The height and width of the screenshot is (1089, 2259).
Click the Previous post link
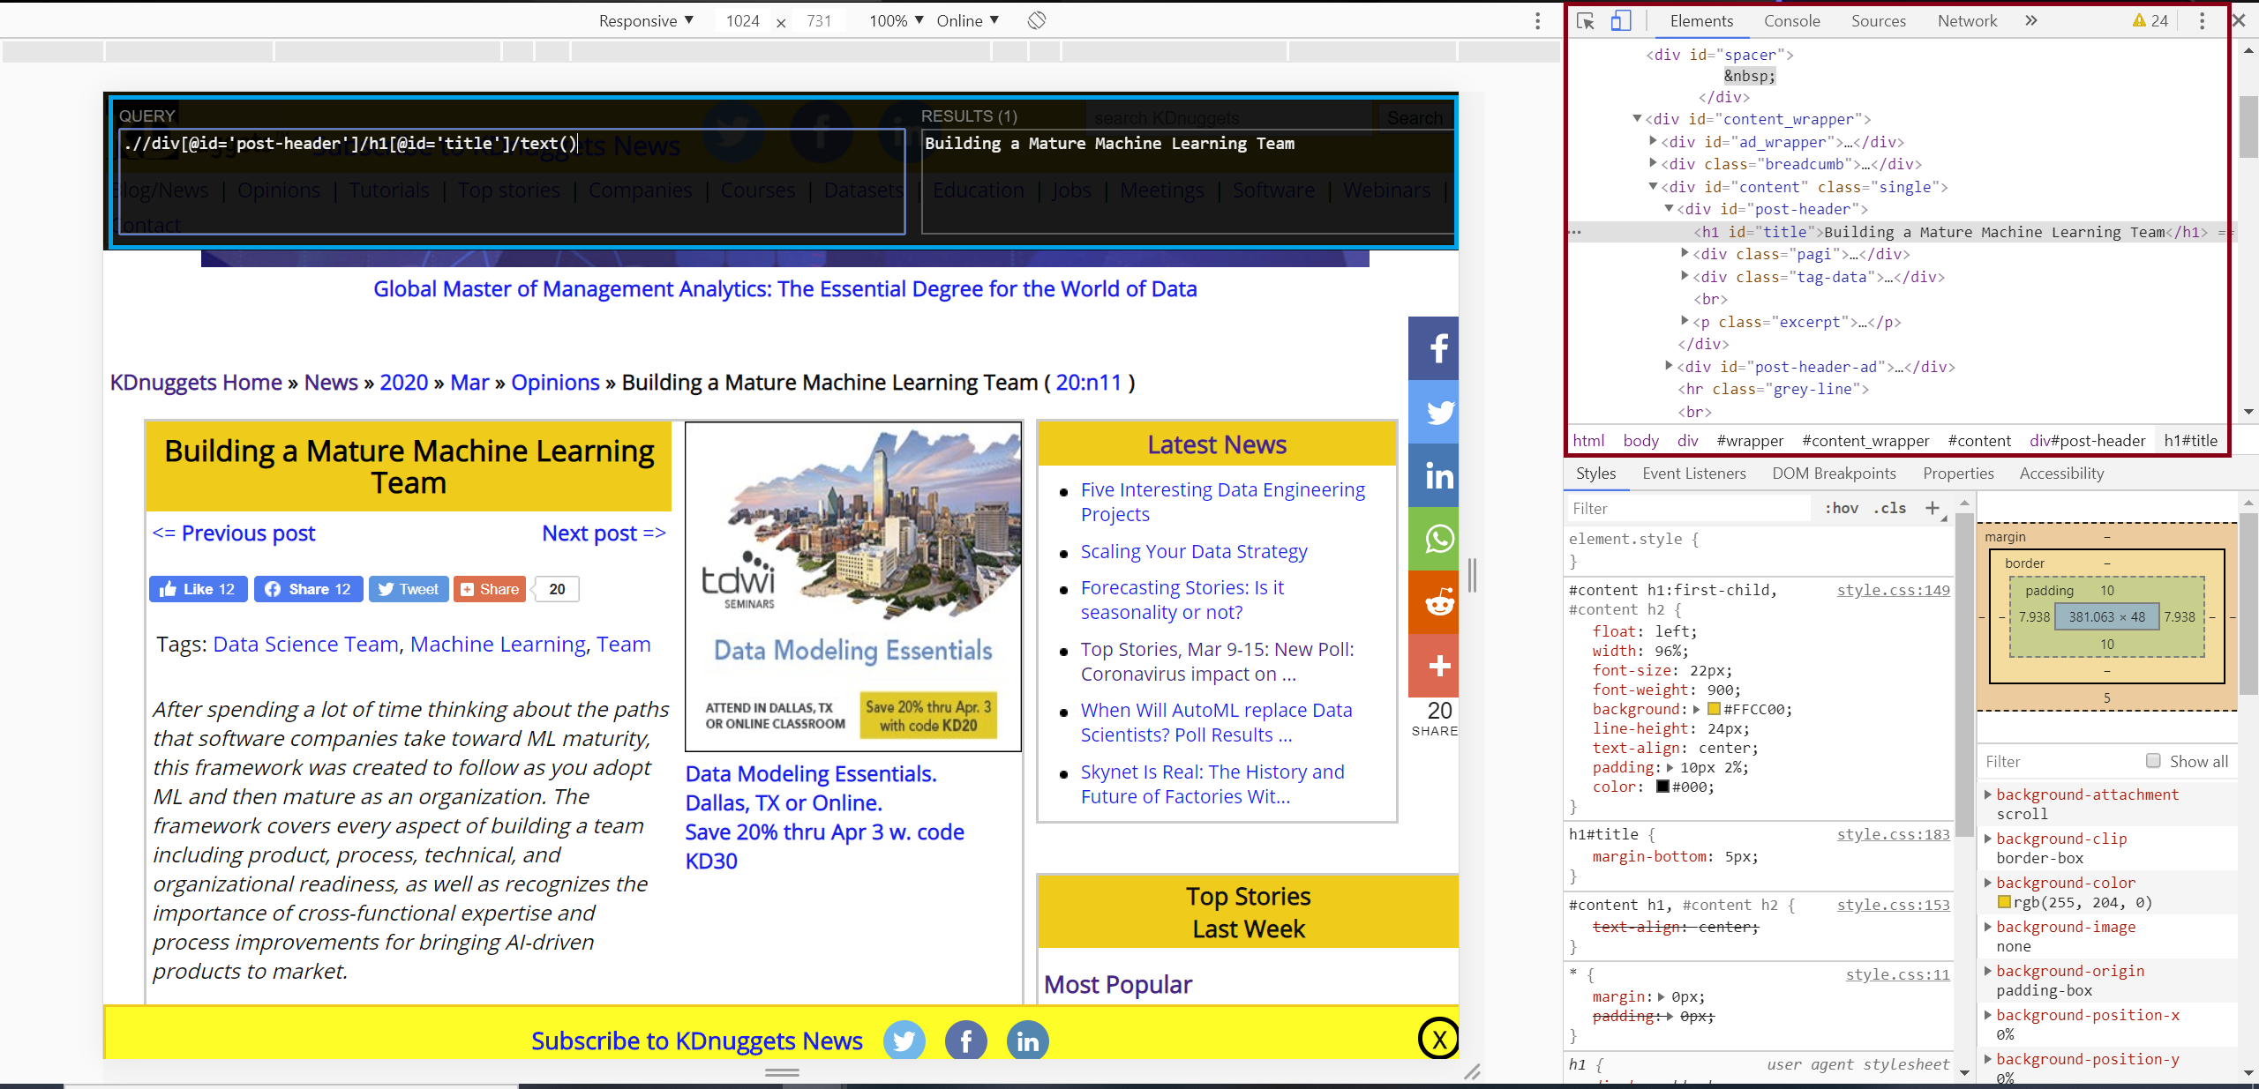(x=234, y=533)
